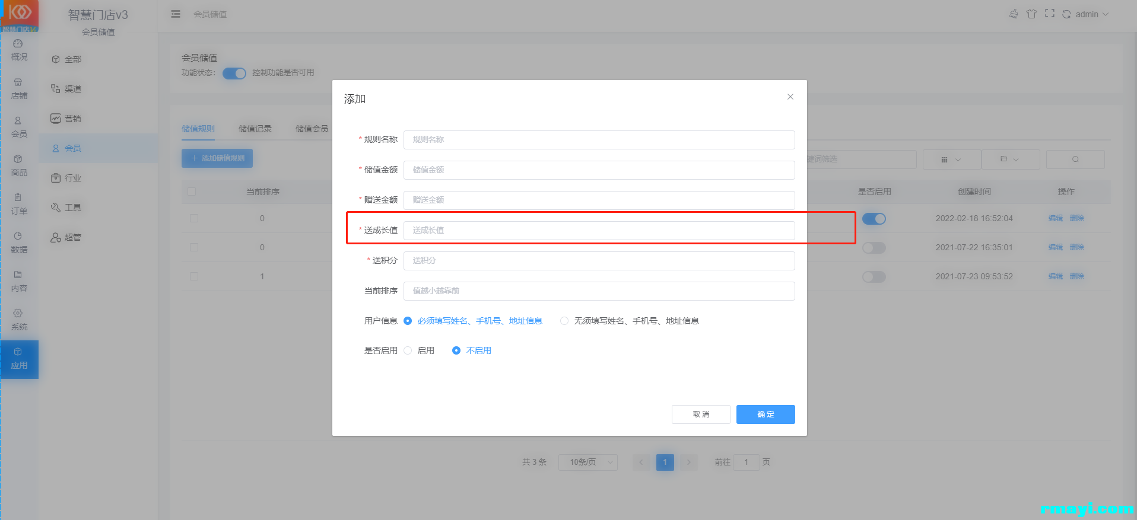The image size is (1137, 520).
Task: Close the 添加 dialog with X
Action: point(790,97)
